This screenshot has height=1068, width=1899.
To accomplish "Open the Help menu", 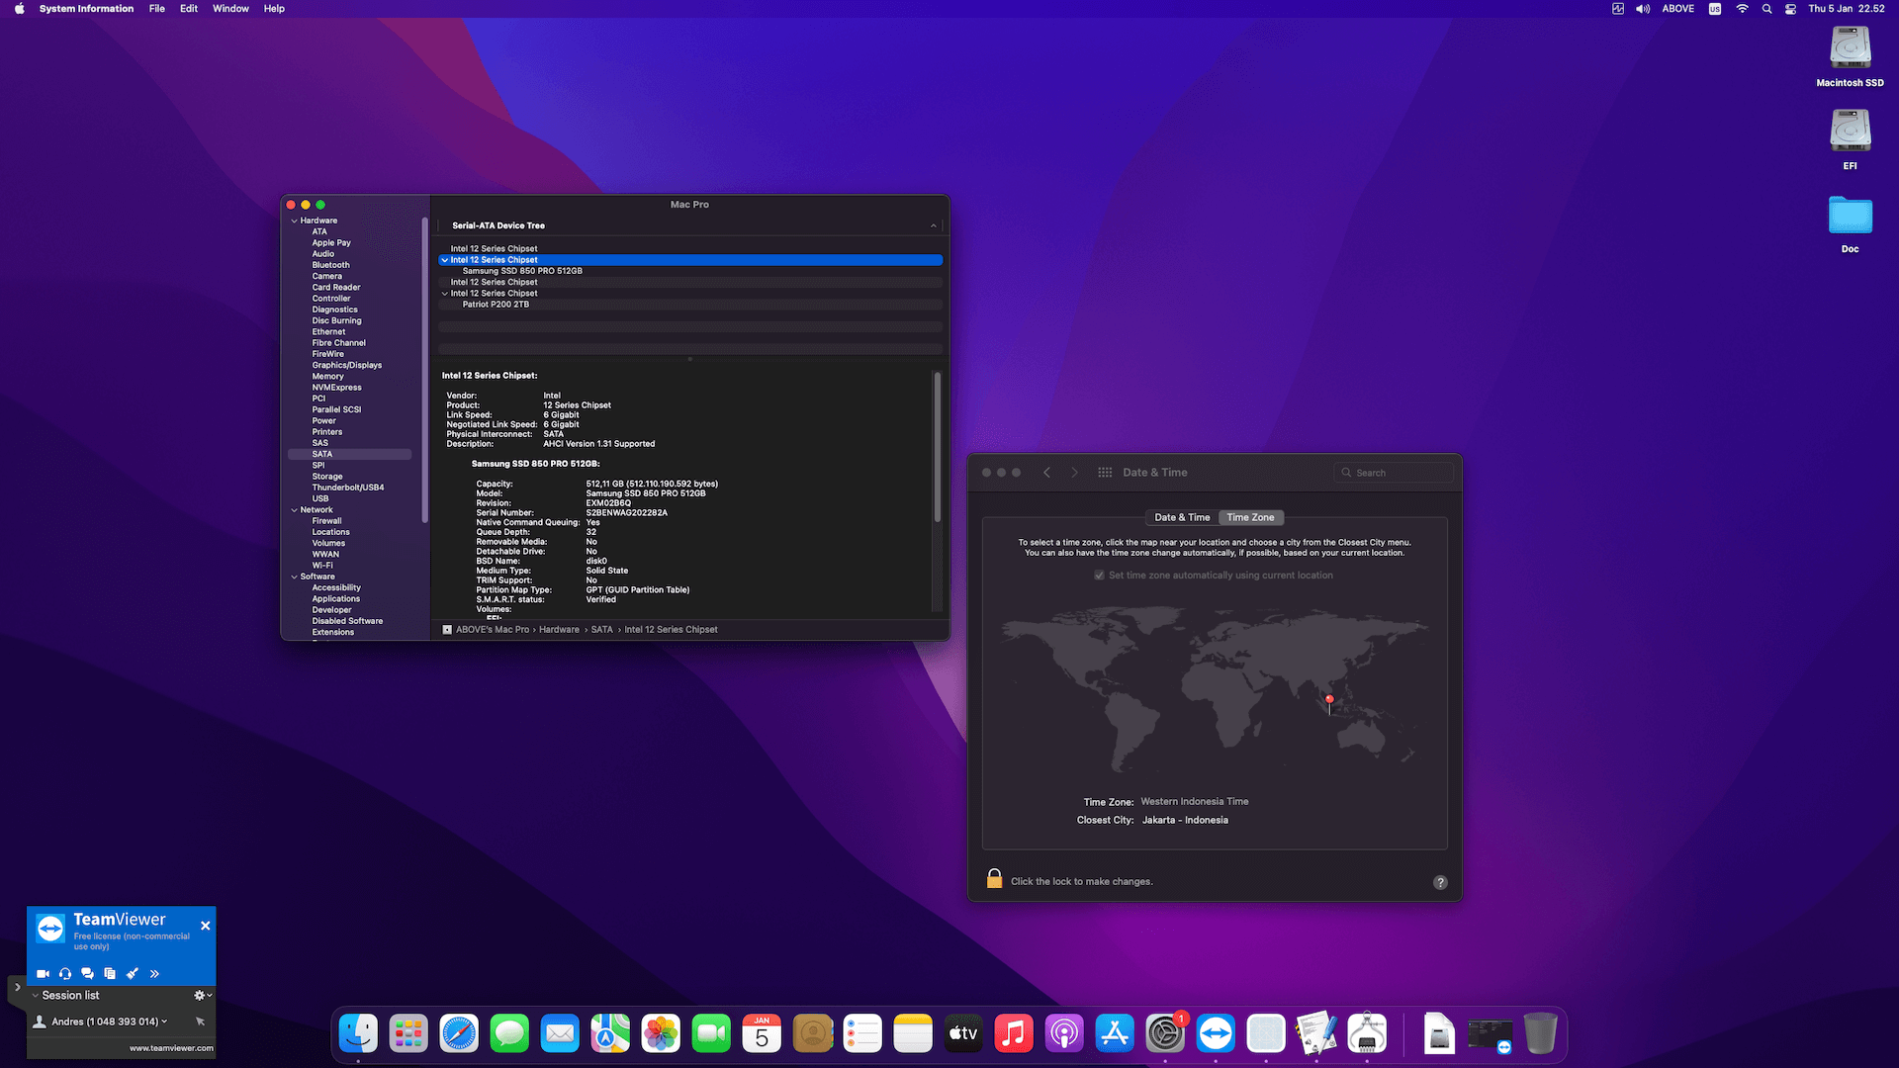I will [x=274, y=9].
